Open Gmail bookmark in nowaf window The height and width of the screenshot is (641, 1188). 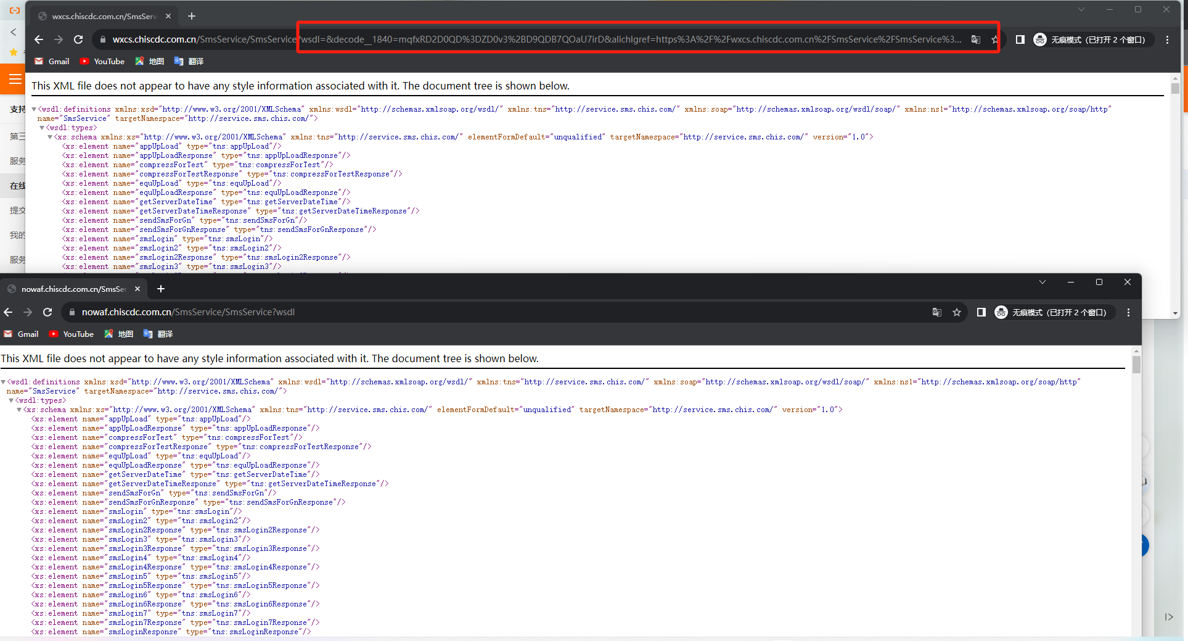[21, 334]
